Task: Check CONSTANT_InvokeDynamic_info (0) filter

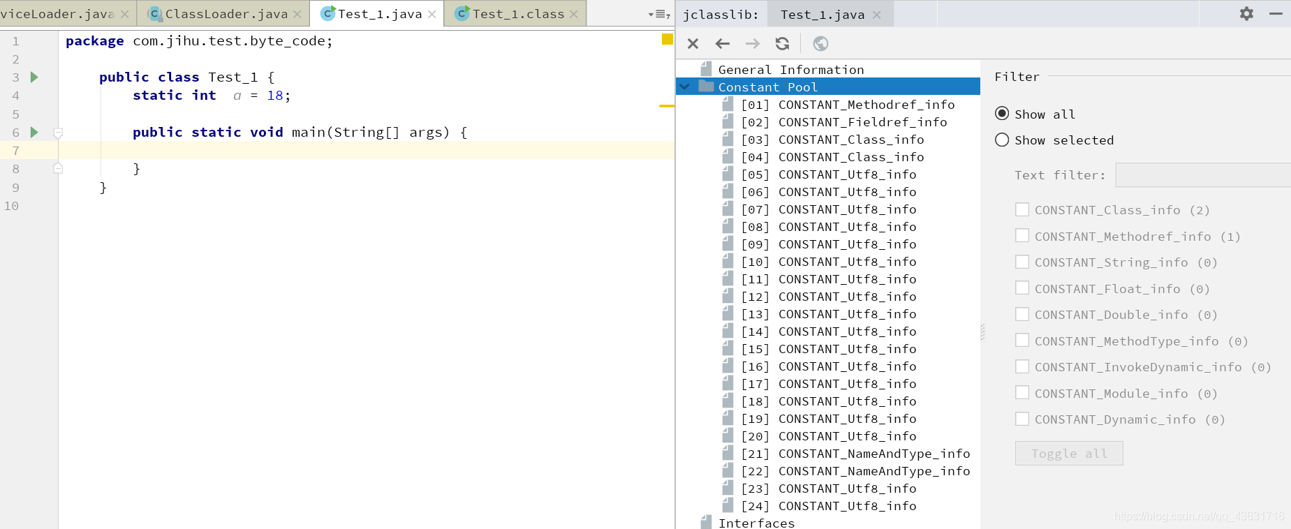Action: [1022, 366]
